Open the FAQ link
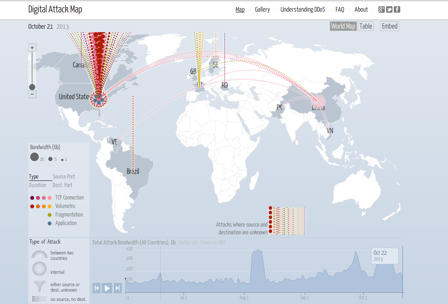 [340, 10]
